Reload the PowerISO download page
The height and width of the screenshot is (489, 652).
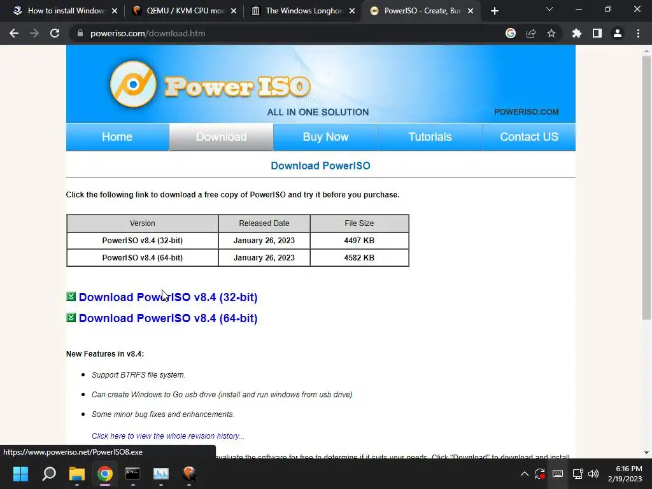(55, 33)
